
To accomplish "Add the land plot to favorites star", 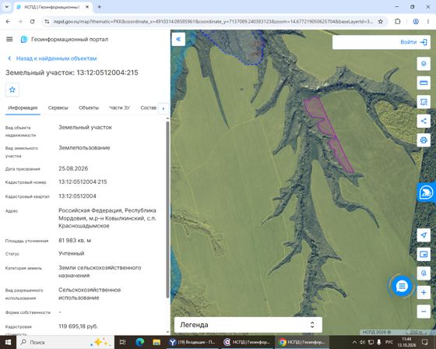I will [x=12, y=90].
